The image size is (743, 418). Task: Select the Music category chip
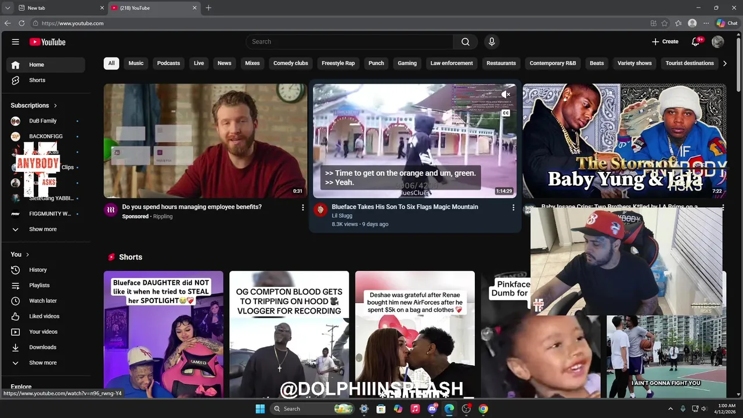click(136, 63)
